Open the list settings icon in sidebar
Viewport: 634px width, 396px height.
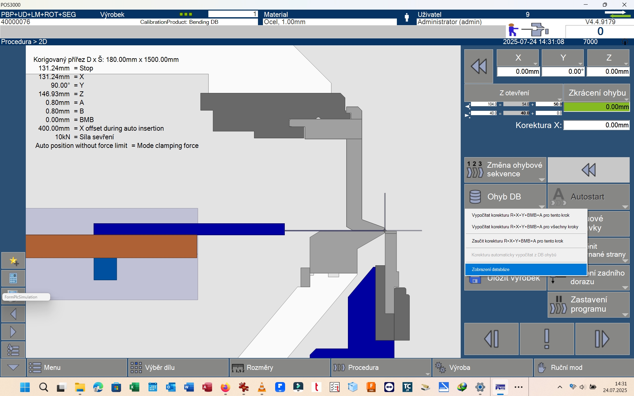pyautogui.click(x=13, y=350)
